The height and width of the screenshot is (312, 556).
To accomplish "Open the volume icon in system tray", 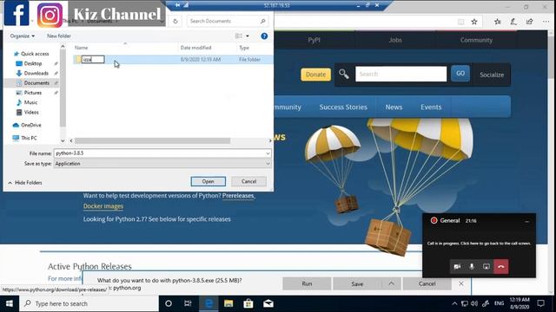I will (x=474, y=303).
